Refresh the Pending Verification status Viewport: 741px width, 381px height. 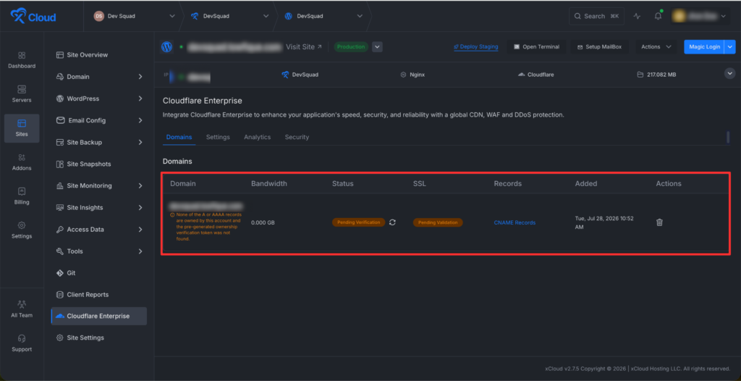pos(392,222)
